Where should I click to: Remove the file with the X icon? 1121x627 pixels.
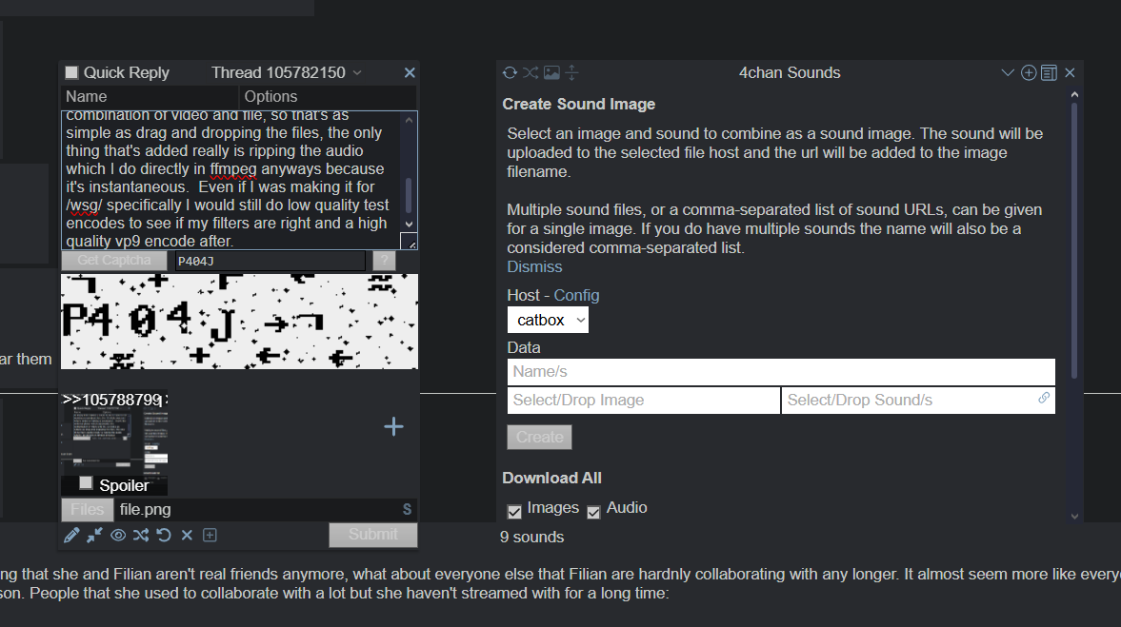(x=187, y=535)
